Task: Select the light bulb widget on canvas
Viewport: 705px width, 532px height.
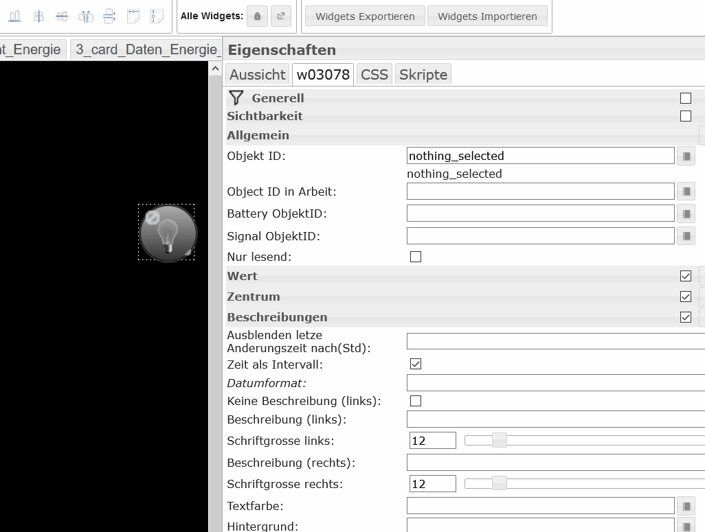Action: 168,233
